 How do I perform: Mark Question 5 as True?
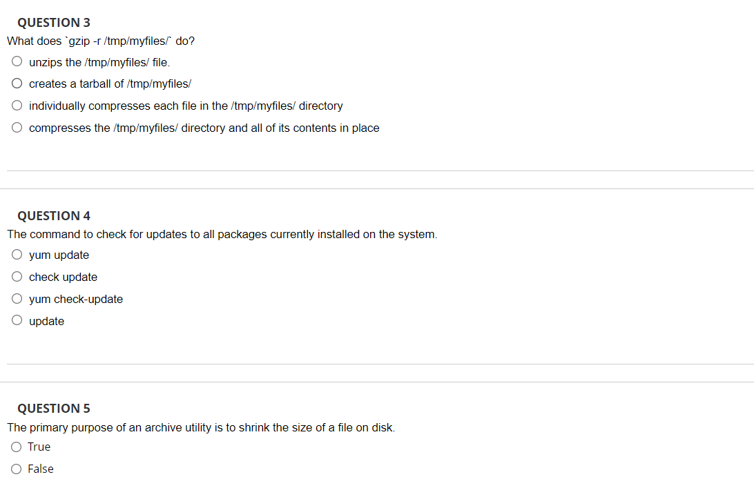(17, 447)
